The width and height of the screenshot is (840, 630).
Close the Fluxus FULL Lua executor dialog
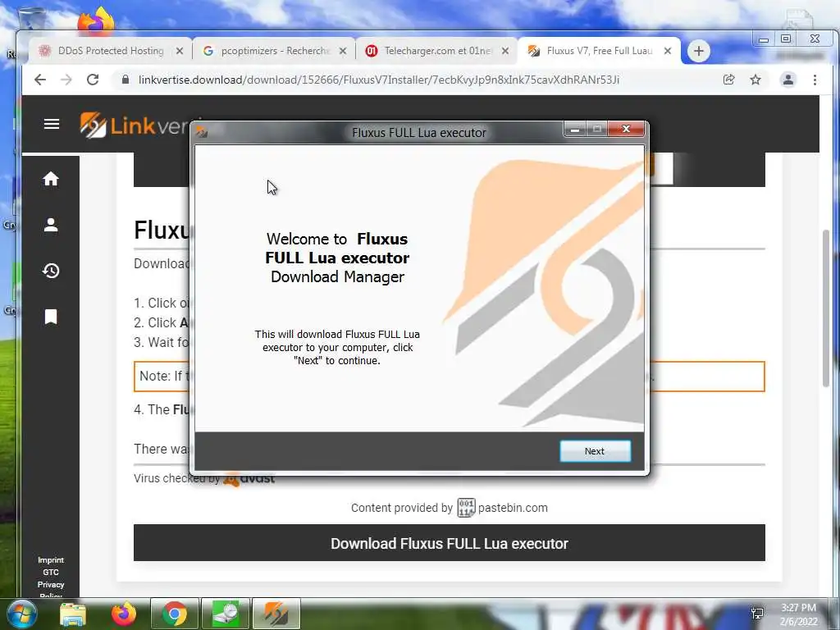click(626, 129)
